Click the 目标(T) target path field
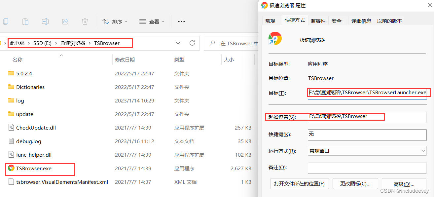 tap(367, 93)
